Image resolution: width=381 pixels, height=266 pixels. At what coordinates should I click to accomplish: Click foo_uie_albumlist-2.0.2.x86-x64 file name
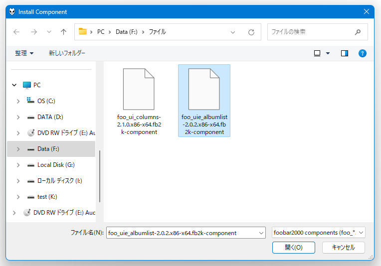tap(204, 125)
